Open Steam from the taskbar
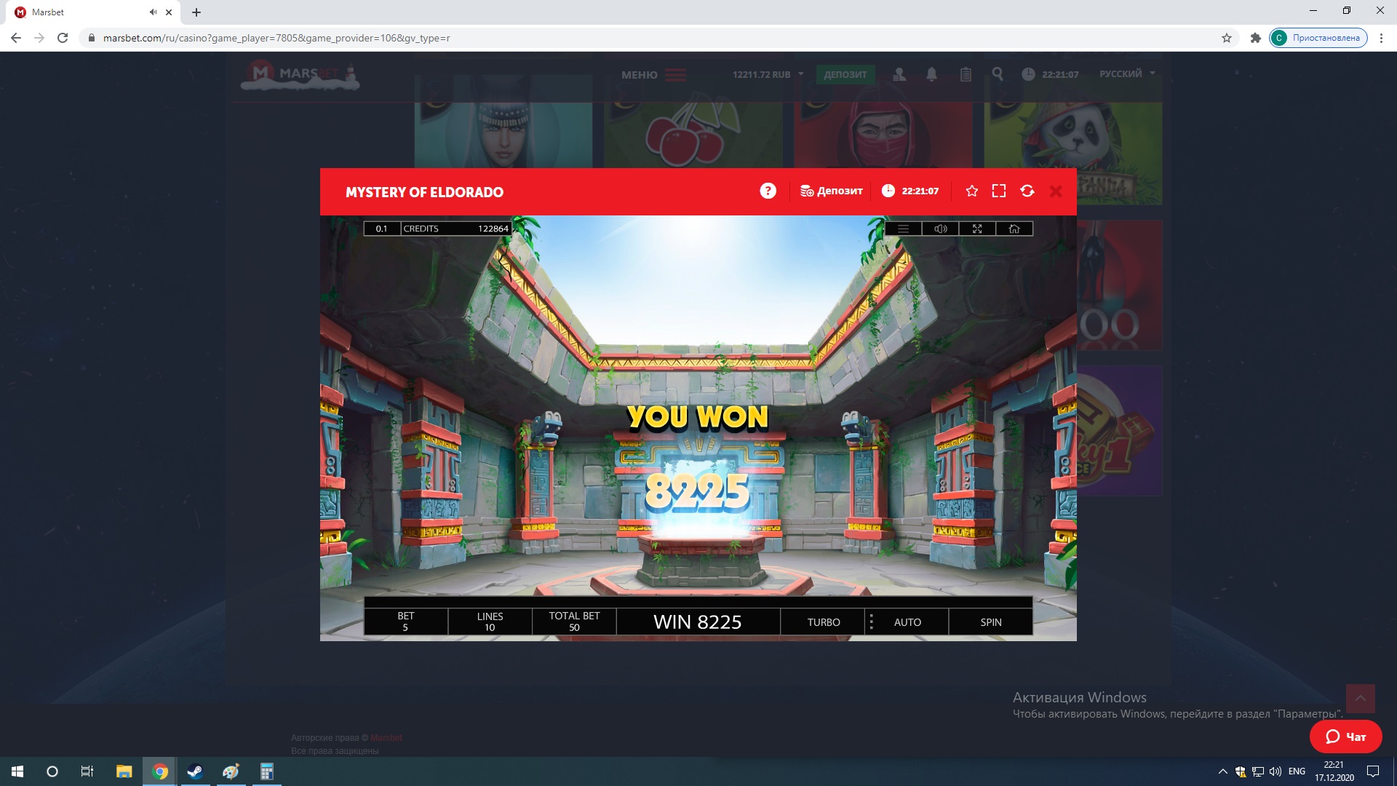The height and width of the screenshot is (786, 1397). click(x=195, y=771)
